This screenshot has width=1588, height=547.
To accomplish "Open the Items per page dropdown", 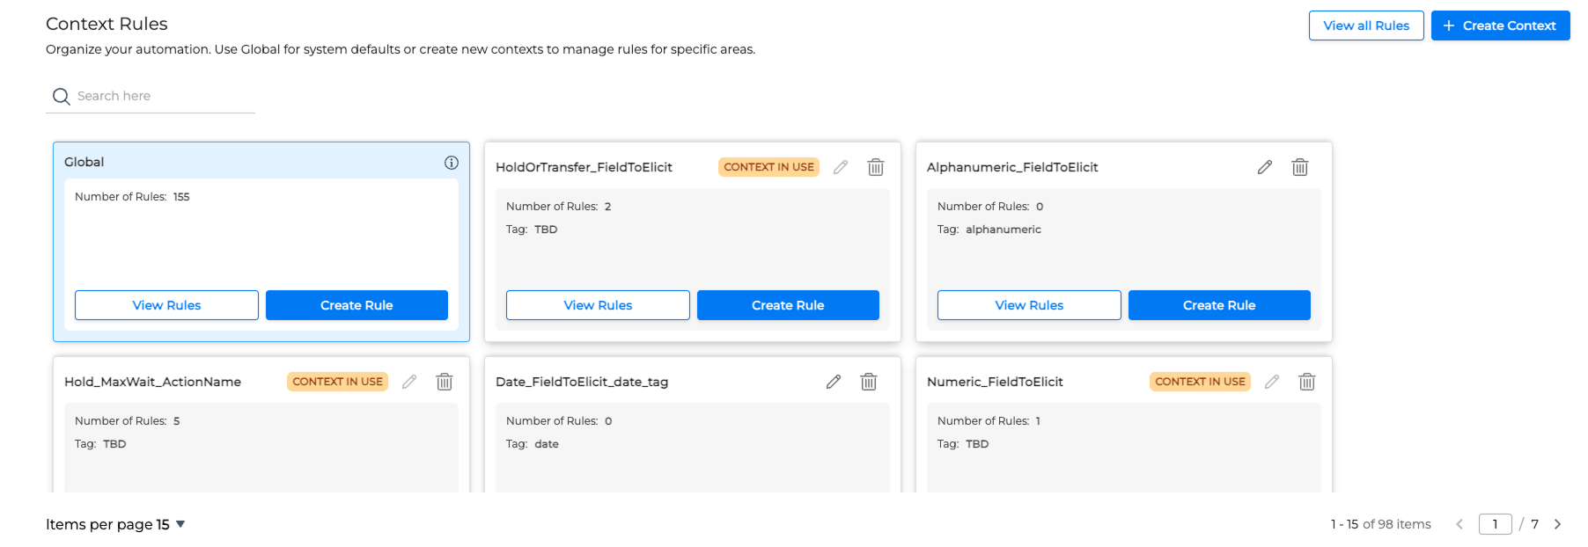I will click(x=180, y=524).
